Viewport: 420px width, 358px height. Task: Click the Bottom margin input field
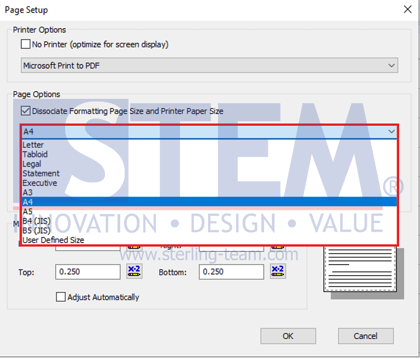pos(231,272)
